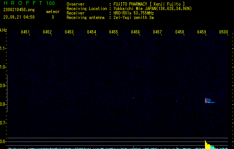Click the HROFFT 1.00 title text
Image resolution: width=234 pixels, height=149 pixels.
click(x=29, y=3)
